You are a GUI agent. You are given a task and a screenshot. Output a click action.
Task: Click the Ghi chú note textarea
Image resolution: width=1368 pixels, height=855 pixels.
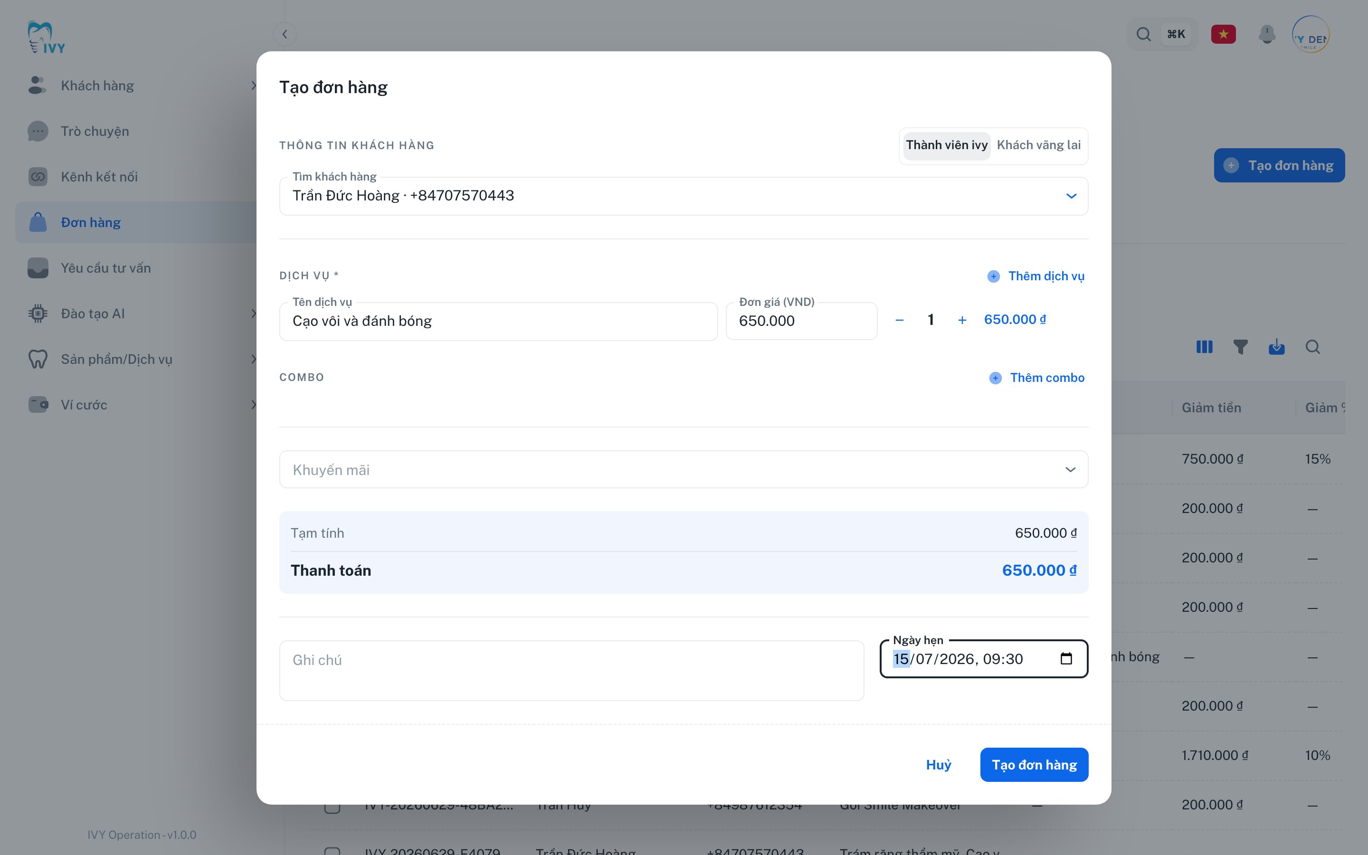coord(571,671)
